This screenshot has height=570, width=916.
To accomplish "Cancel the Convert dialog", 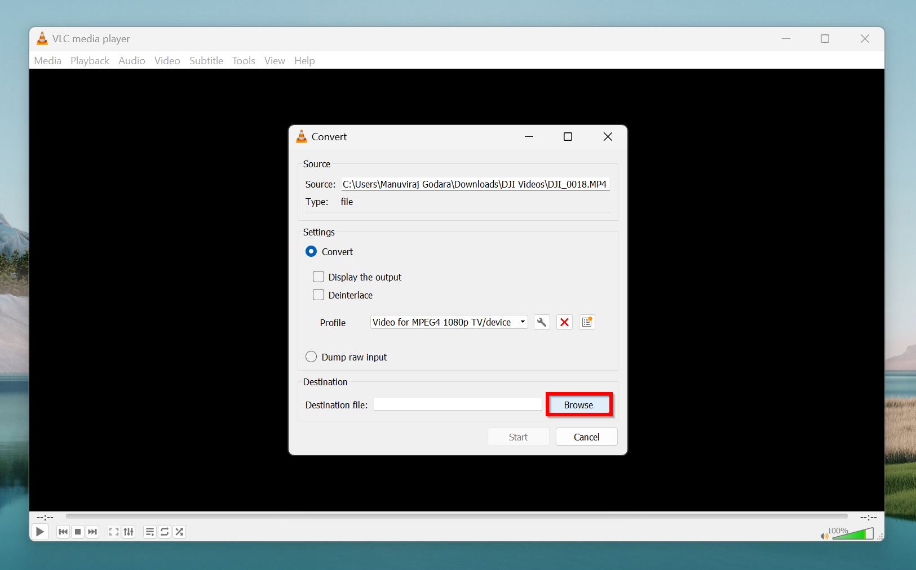I will tap(586, 437).
